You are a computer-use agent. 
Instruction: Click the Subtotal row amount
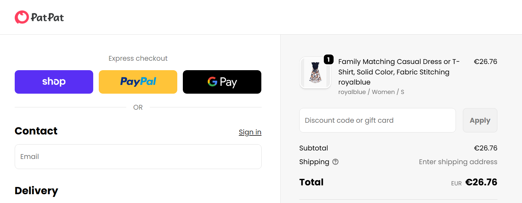(486, 148)
